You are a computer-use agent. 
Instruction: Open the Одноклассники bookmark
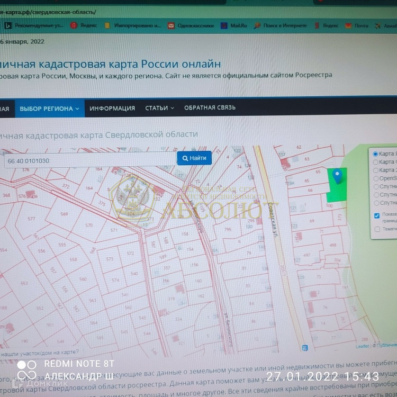(191, 25)
